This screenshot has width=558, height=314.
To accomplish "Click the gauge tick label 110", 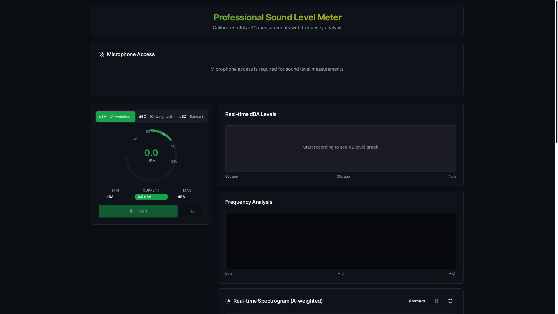I will [x=174, y=161].
